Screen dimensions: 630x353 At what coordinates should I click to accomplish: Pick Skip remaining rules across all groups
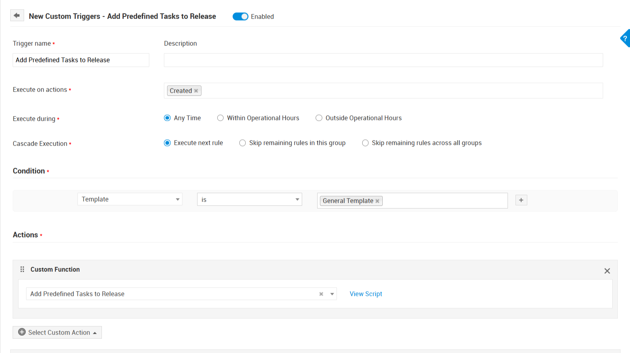coord(365,143)
